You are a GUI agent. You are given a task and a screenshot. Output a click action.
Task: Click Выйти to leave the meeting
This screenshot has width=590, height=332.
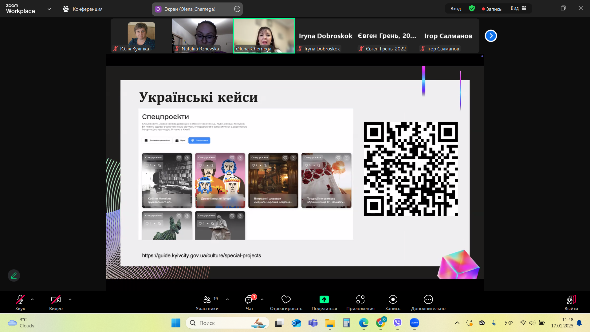click(x=571, y=302)
